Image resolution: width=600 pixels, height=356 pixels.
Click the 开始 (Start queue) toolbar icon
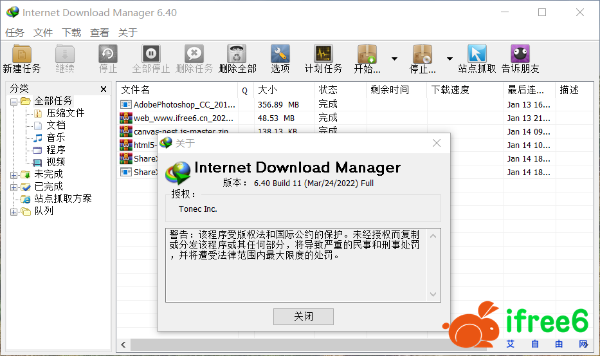point(367,55)
